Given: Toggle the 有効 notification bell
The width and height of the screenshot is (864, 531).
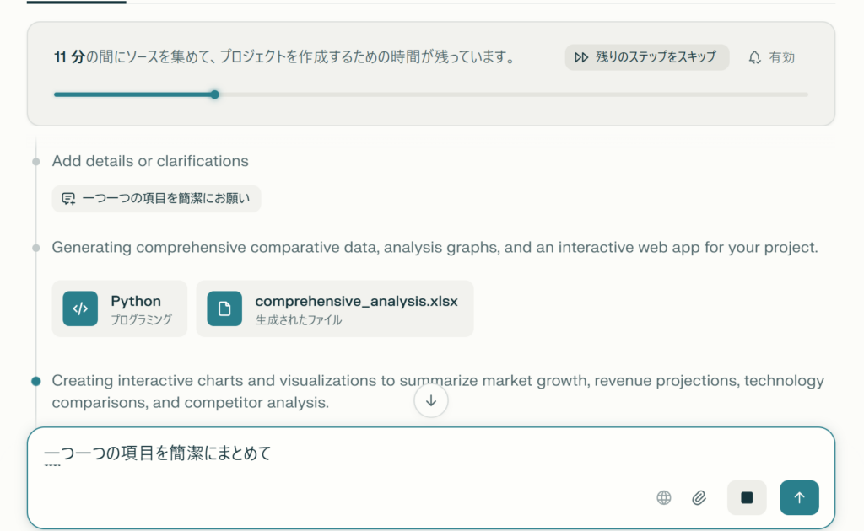Looking at the screenshot, I should 772,57.
